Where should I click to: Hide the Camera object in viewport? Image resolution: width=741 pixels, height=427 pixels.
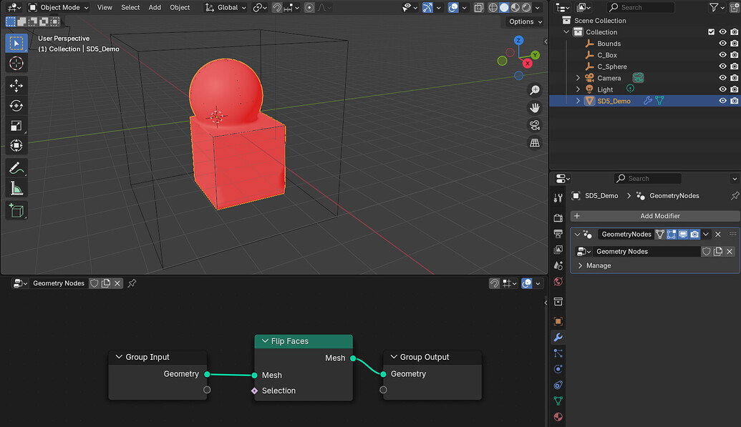(x=722, y=78)
